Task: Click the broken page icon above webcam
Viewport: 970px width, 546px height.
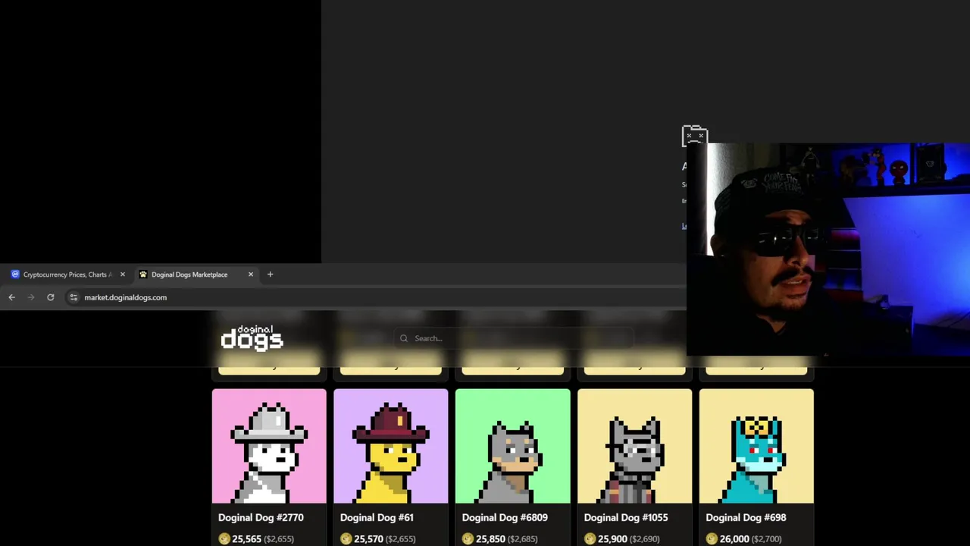Action: click(x=694, y=136)
